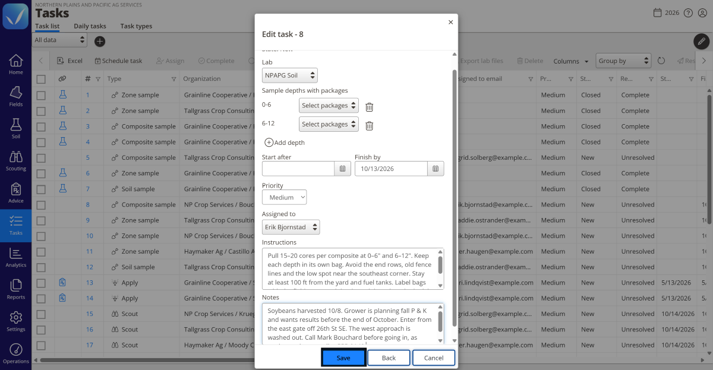
Task: Click the Tasks sidebar item
Action: pyautogui.click(x=16, y=225)
